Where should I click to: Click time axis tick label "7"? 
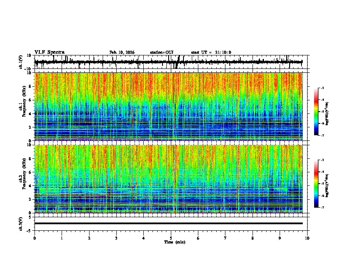tap(225, 238)
